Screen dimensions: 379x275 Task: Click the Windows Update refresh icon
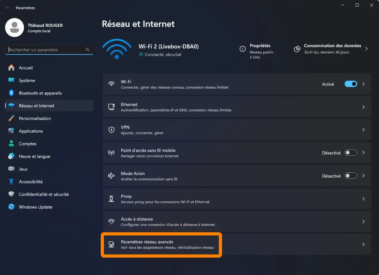[x=11, y=206]
